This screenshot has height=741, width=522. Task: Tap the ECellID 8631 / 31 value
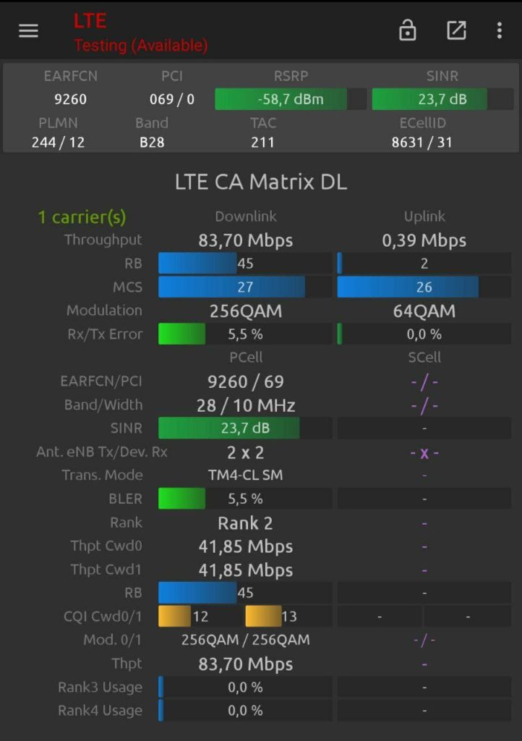422,142
